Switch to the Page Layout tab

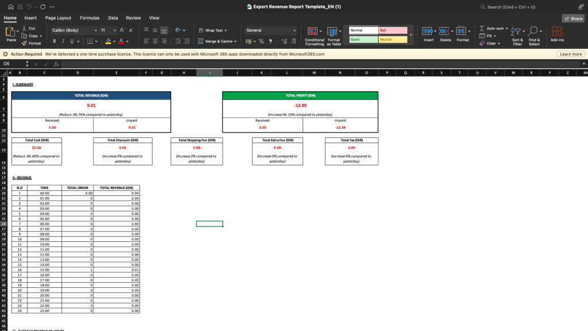click(58, 18)
